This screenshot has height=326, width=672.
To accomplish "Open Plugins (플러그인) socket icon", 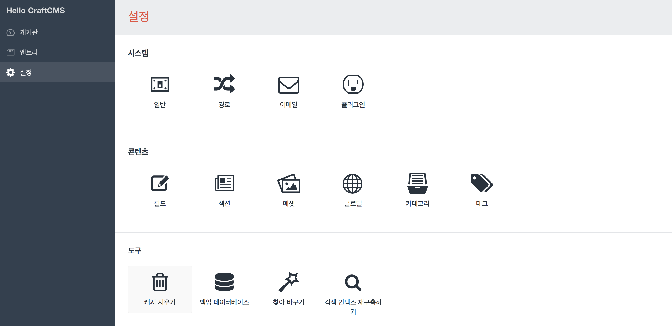I will (353, 84).
